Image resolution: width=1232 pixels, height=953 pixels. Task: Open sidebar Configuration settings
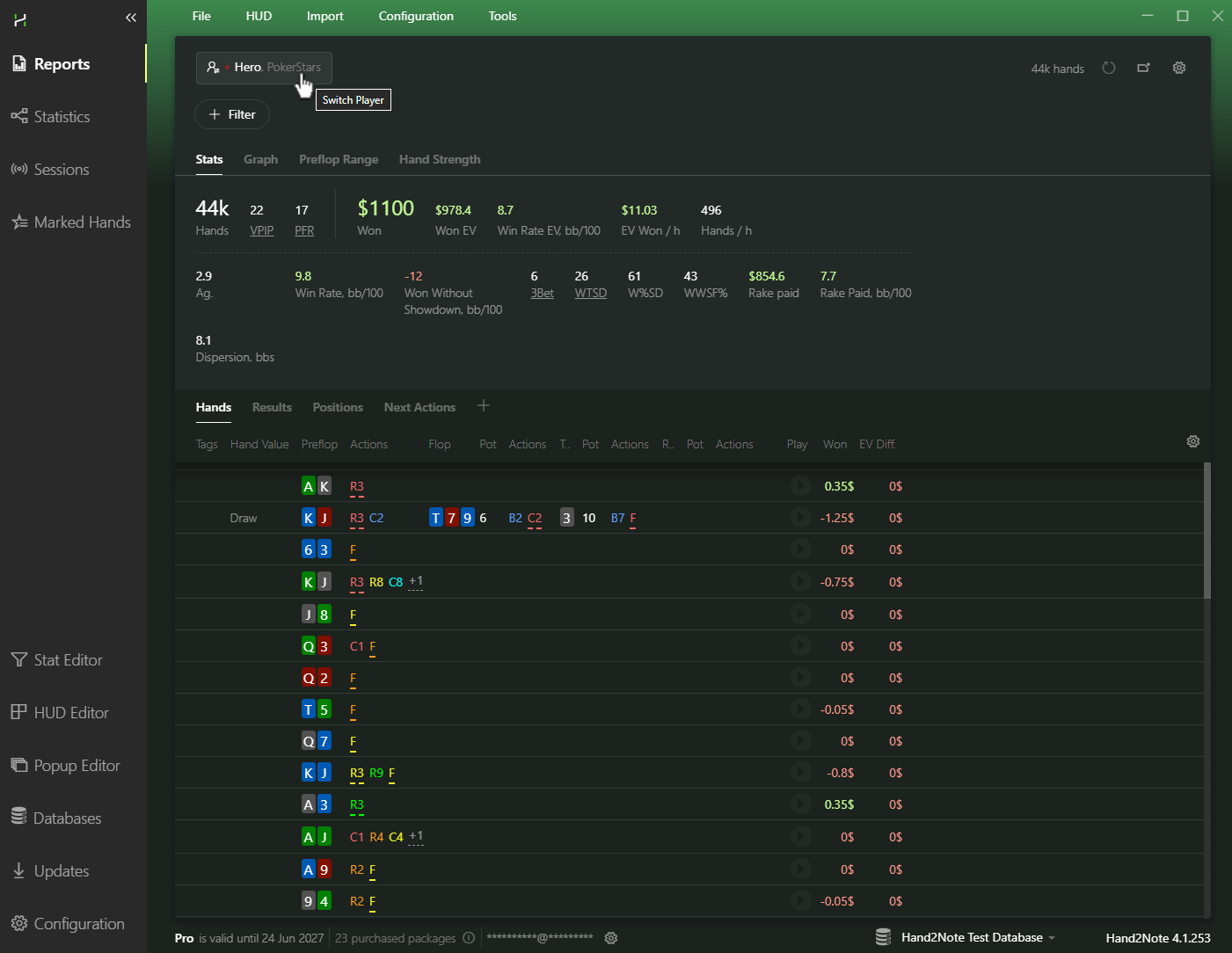[x=68, y=924]
